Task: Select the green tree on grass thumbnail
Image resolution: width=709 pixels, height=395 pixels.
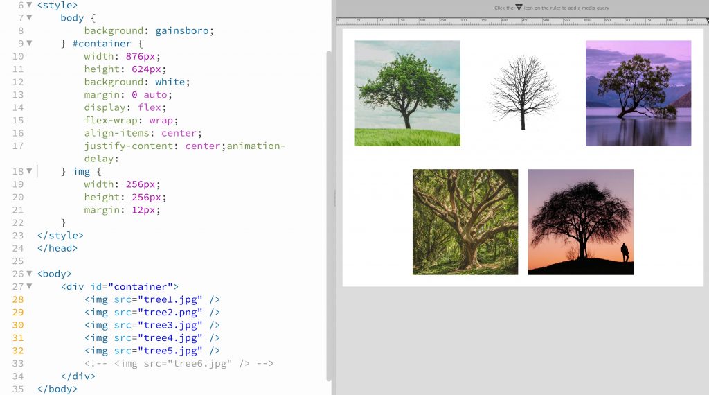Action: click(x=407, y=94)
